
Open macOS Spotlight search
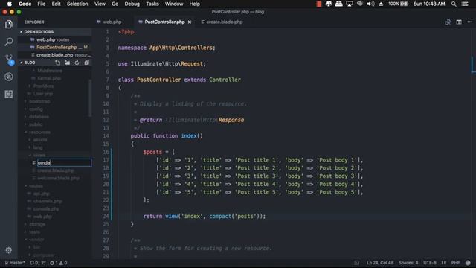[x=454, y=4]
